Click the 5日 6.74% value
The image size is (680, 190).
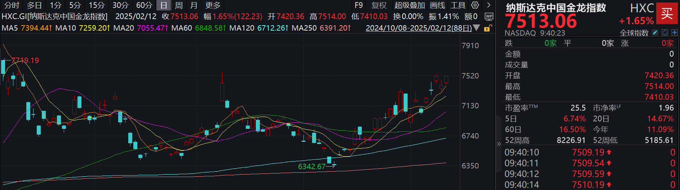[x=574, y=118]
